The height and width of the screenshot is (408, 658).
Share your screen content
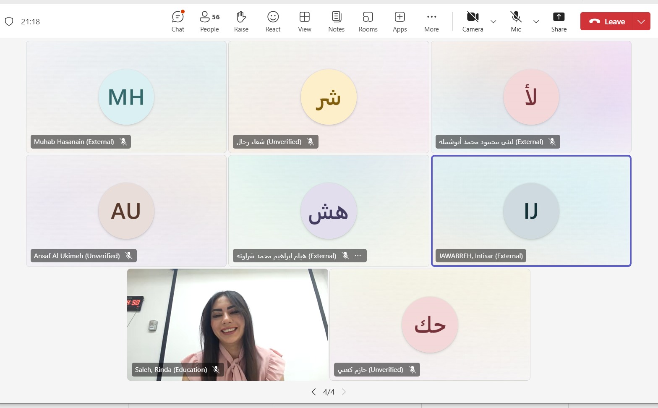tap(559, 21)
